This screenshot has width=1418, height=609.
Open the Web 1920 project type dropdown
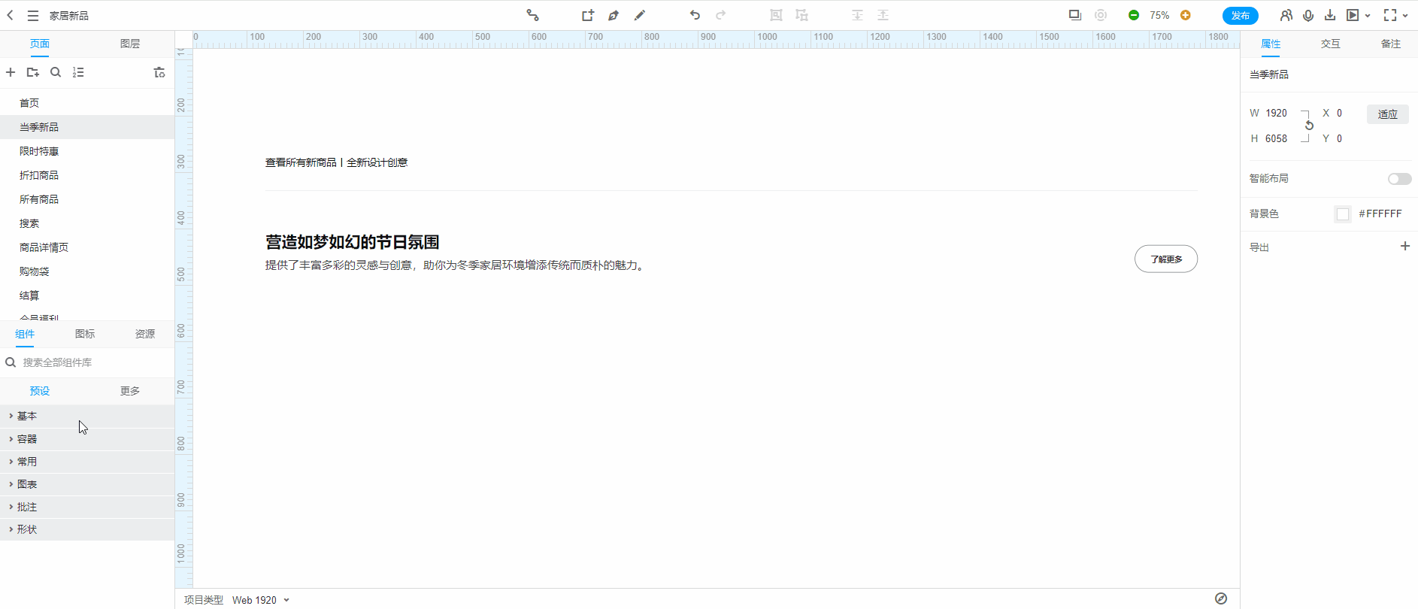260,600
